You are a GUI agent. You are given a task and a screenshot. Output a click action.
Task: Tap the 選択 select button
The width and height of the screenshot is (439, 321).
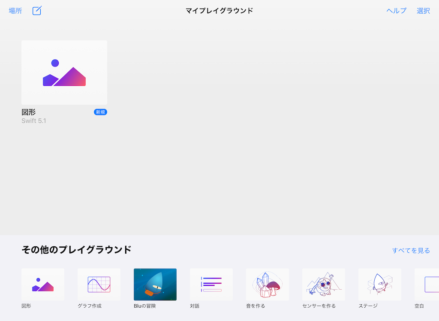tap(423, 11)
